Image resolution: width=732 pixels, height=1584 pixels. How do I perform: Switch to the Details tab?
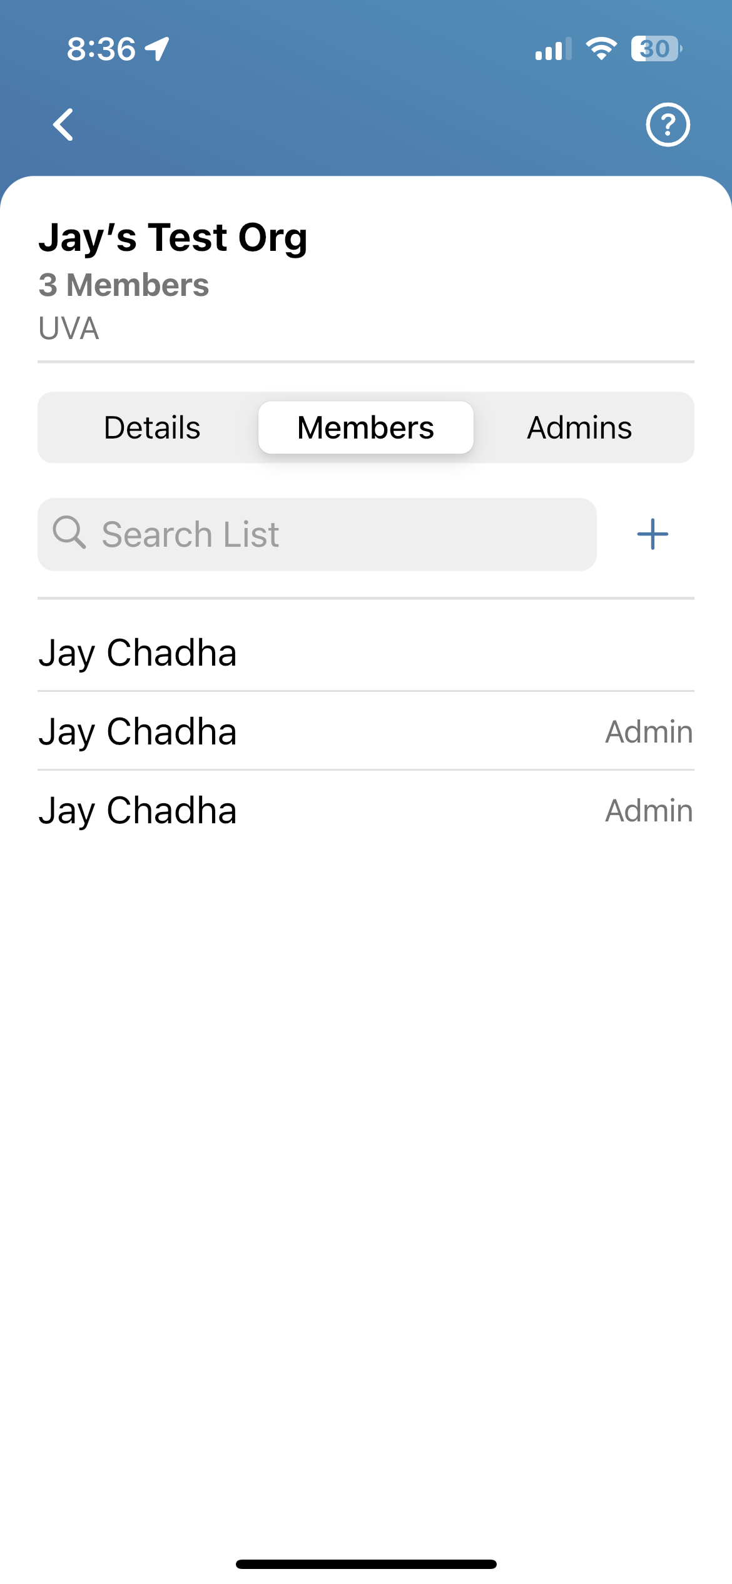pos(152,428)
